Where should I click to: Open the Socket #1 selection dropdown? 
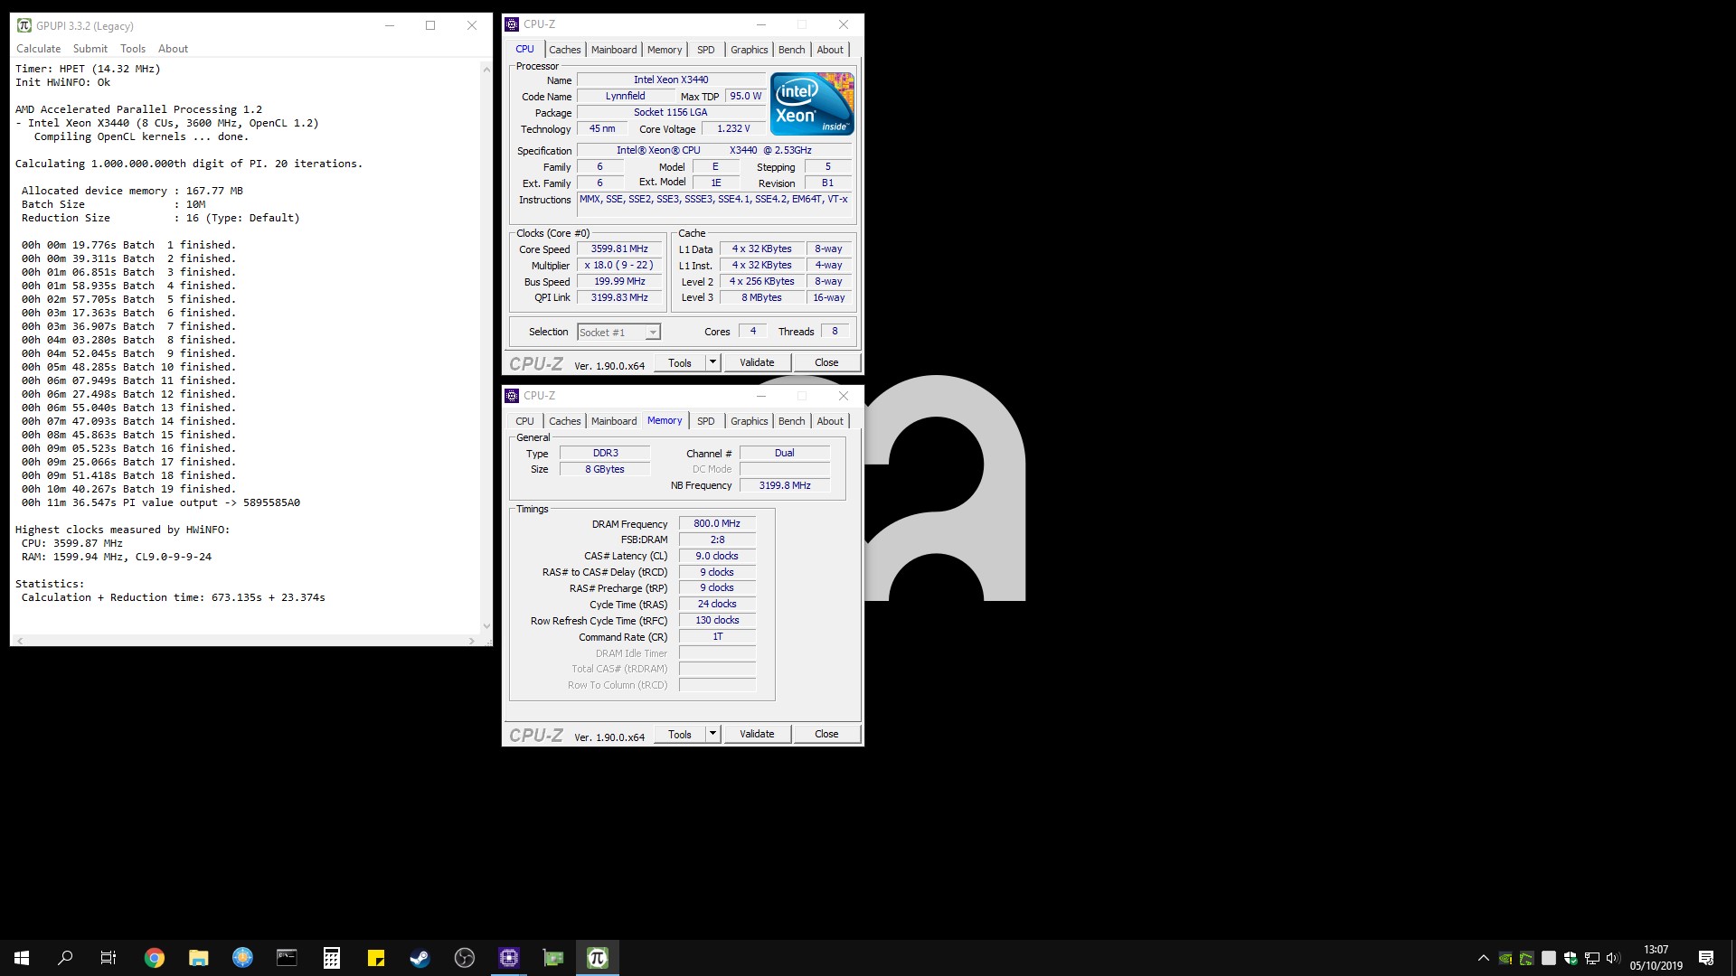point(618,333)
